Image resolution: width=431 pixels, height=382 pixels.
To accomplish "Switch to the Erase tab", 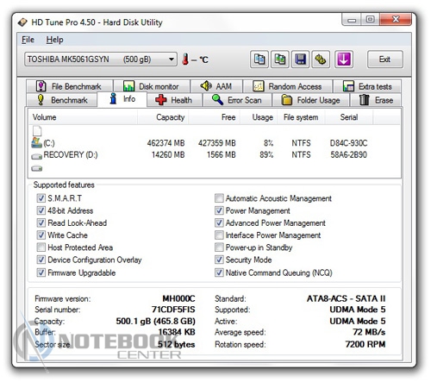I will pyautogui.click(x=376, y=100).
